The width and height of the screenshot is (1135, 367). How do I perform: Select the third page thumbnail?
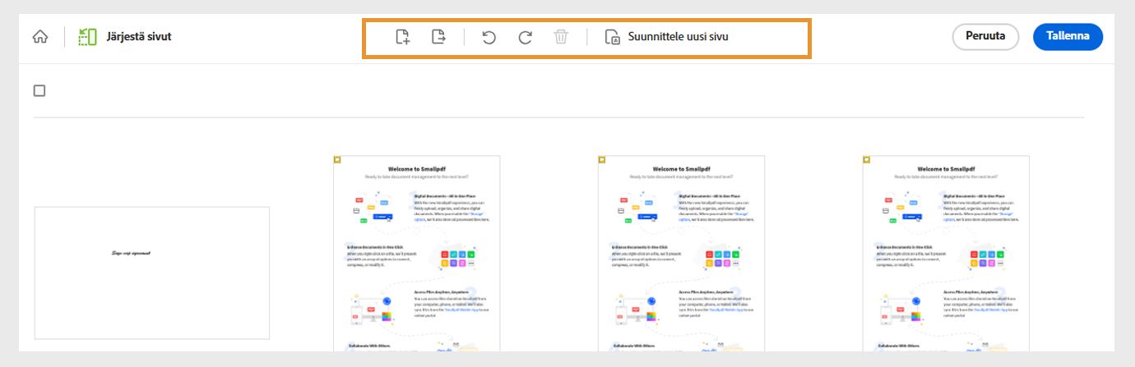[x=682, y=254]
